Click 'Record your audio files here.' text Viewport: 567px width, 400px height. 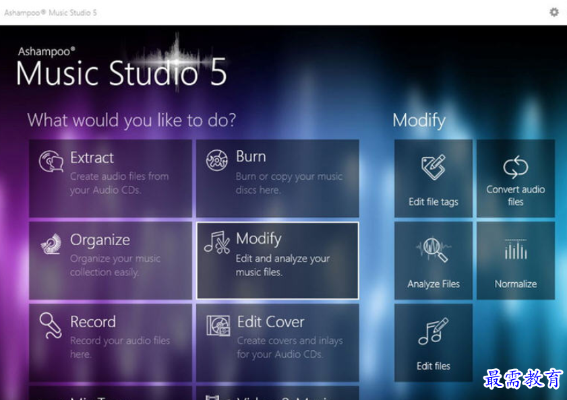[120, 347]
